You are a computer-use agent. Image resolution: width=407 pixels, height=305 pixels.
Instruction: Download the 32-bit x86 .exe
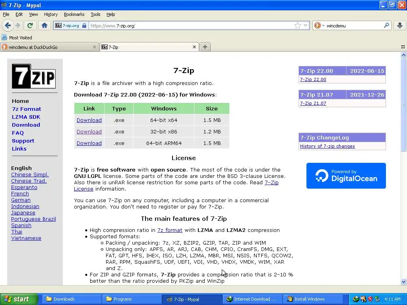89,131
